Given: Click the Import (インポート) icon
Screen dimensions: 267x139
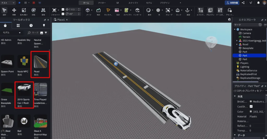Looking at the screenshot, I should pos(137,10).
